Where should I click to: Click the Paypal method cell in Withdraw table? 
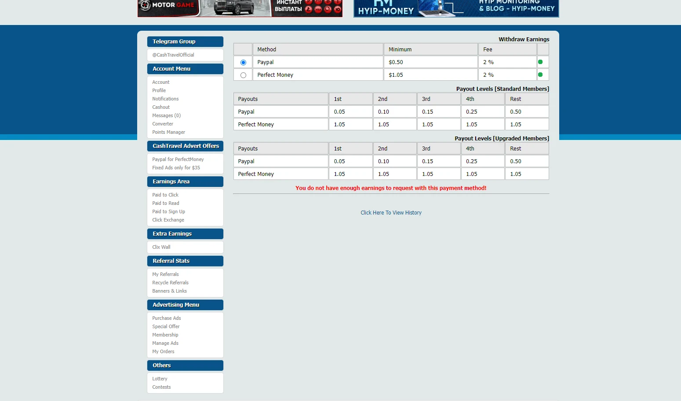318,62
